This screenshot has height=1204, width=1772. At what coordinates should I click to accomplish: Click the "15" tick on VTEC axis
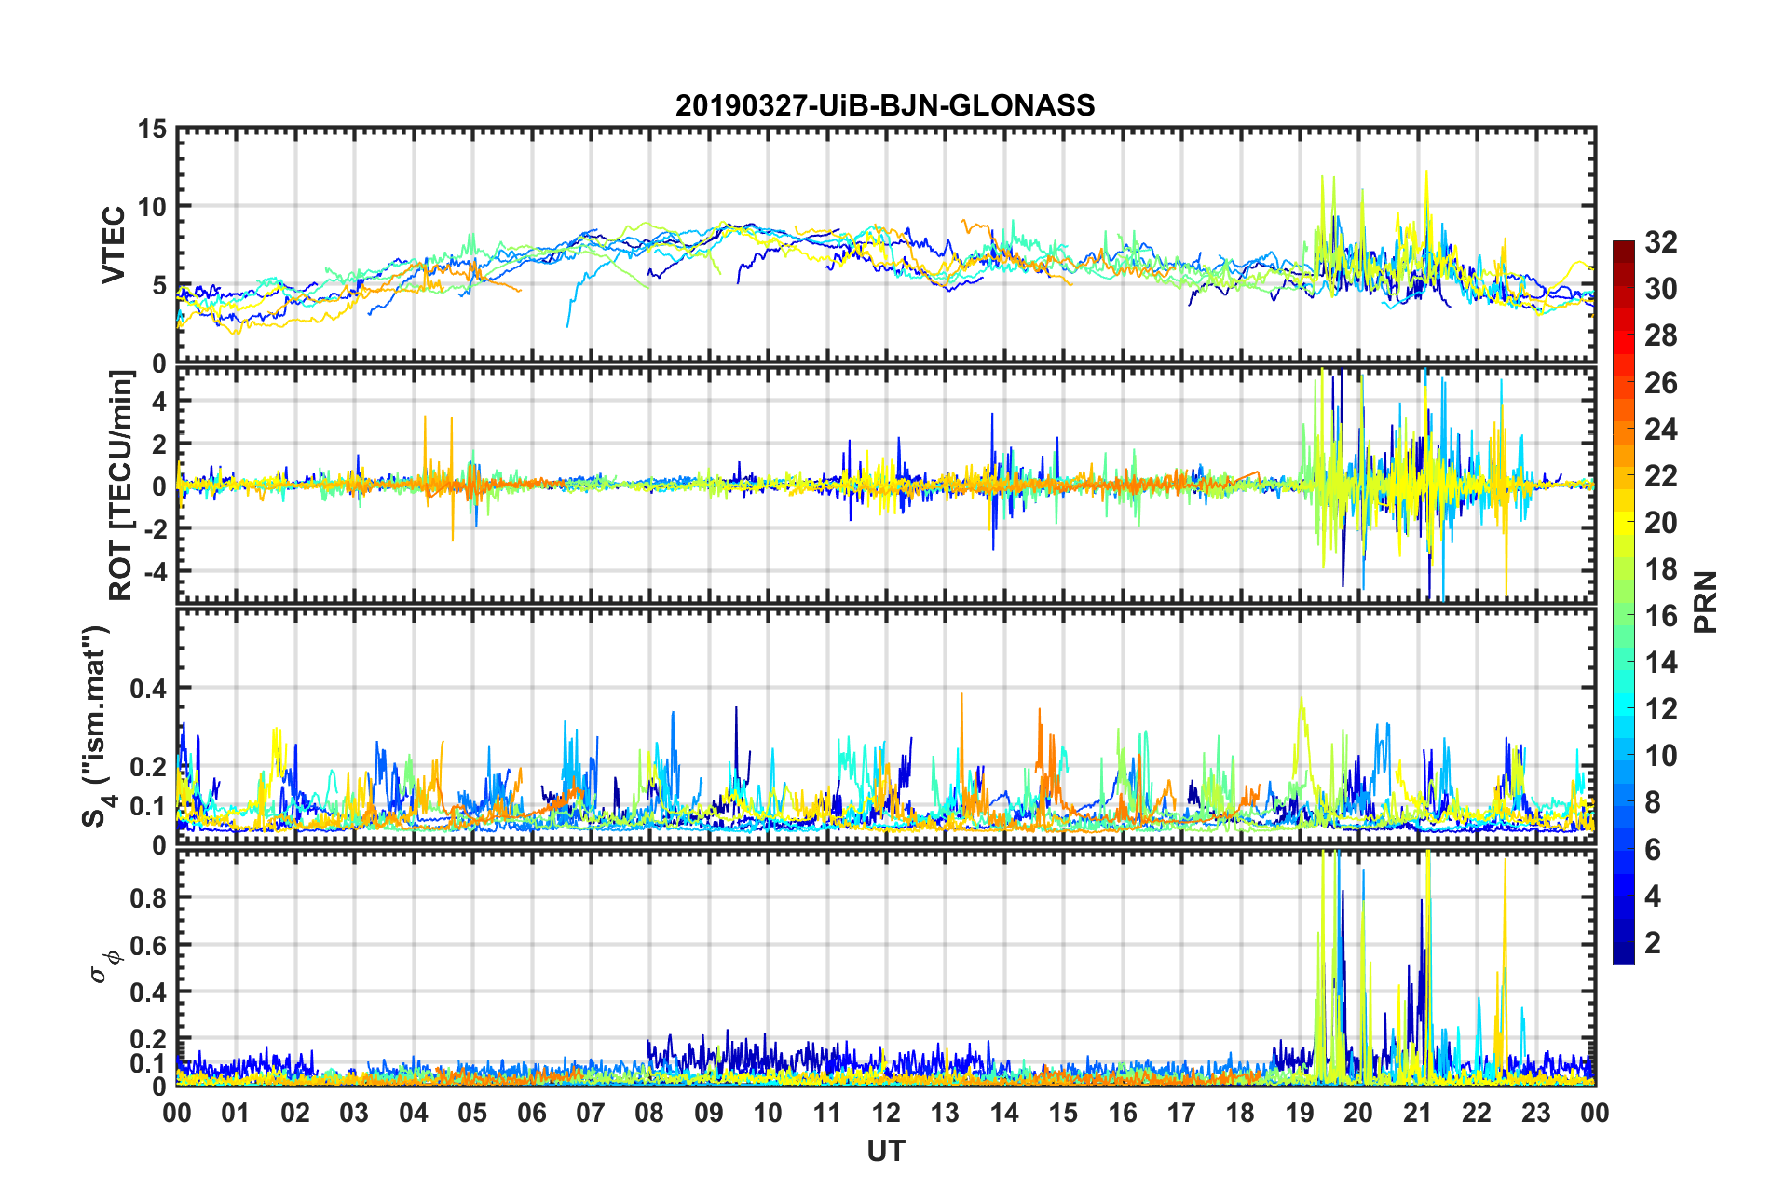click(152, 130)
